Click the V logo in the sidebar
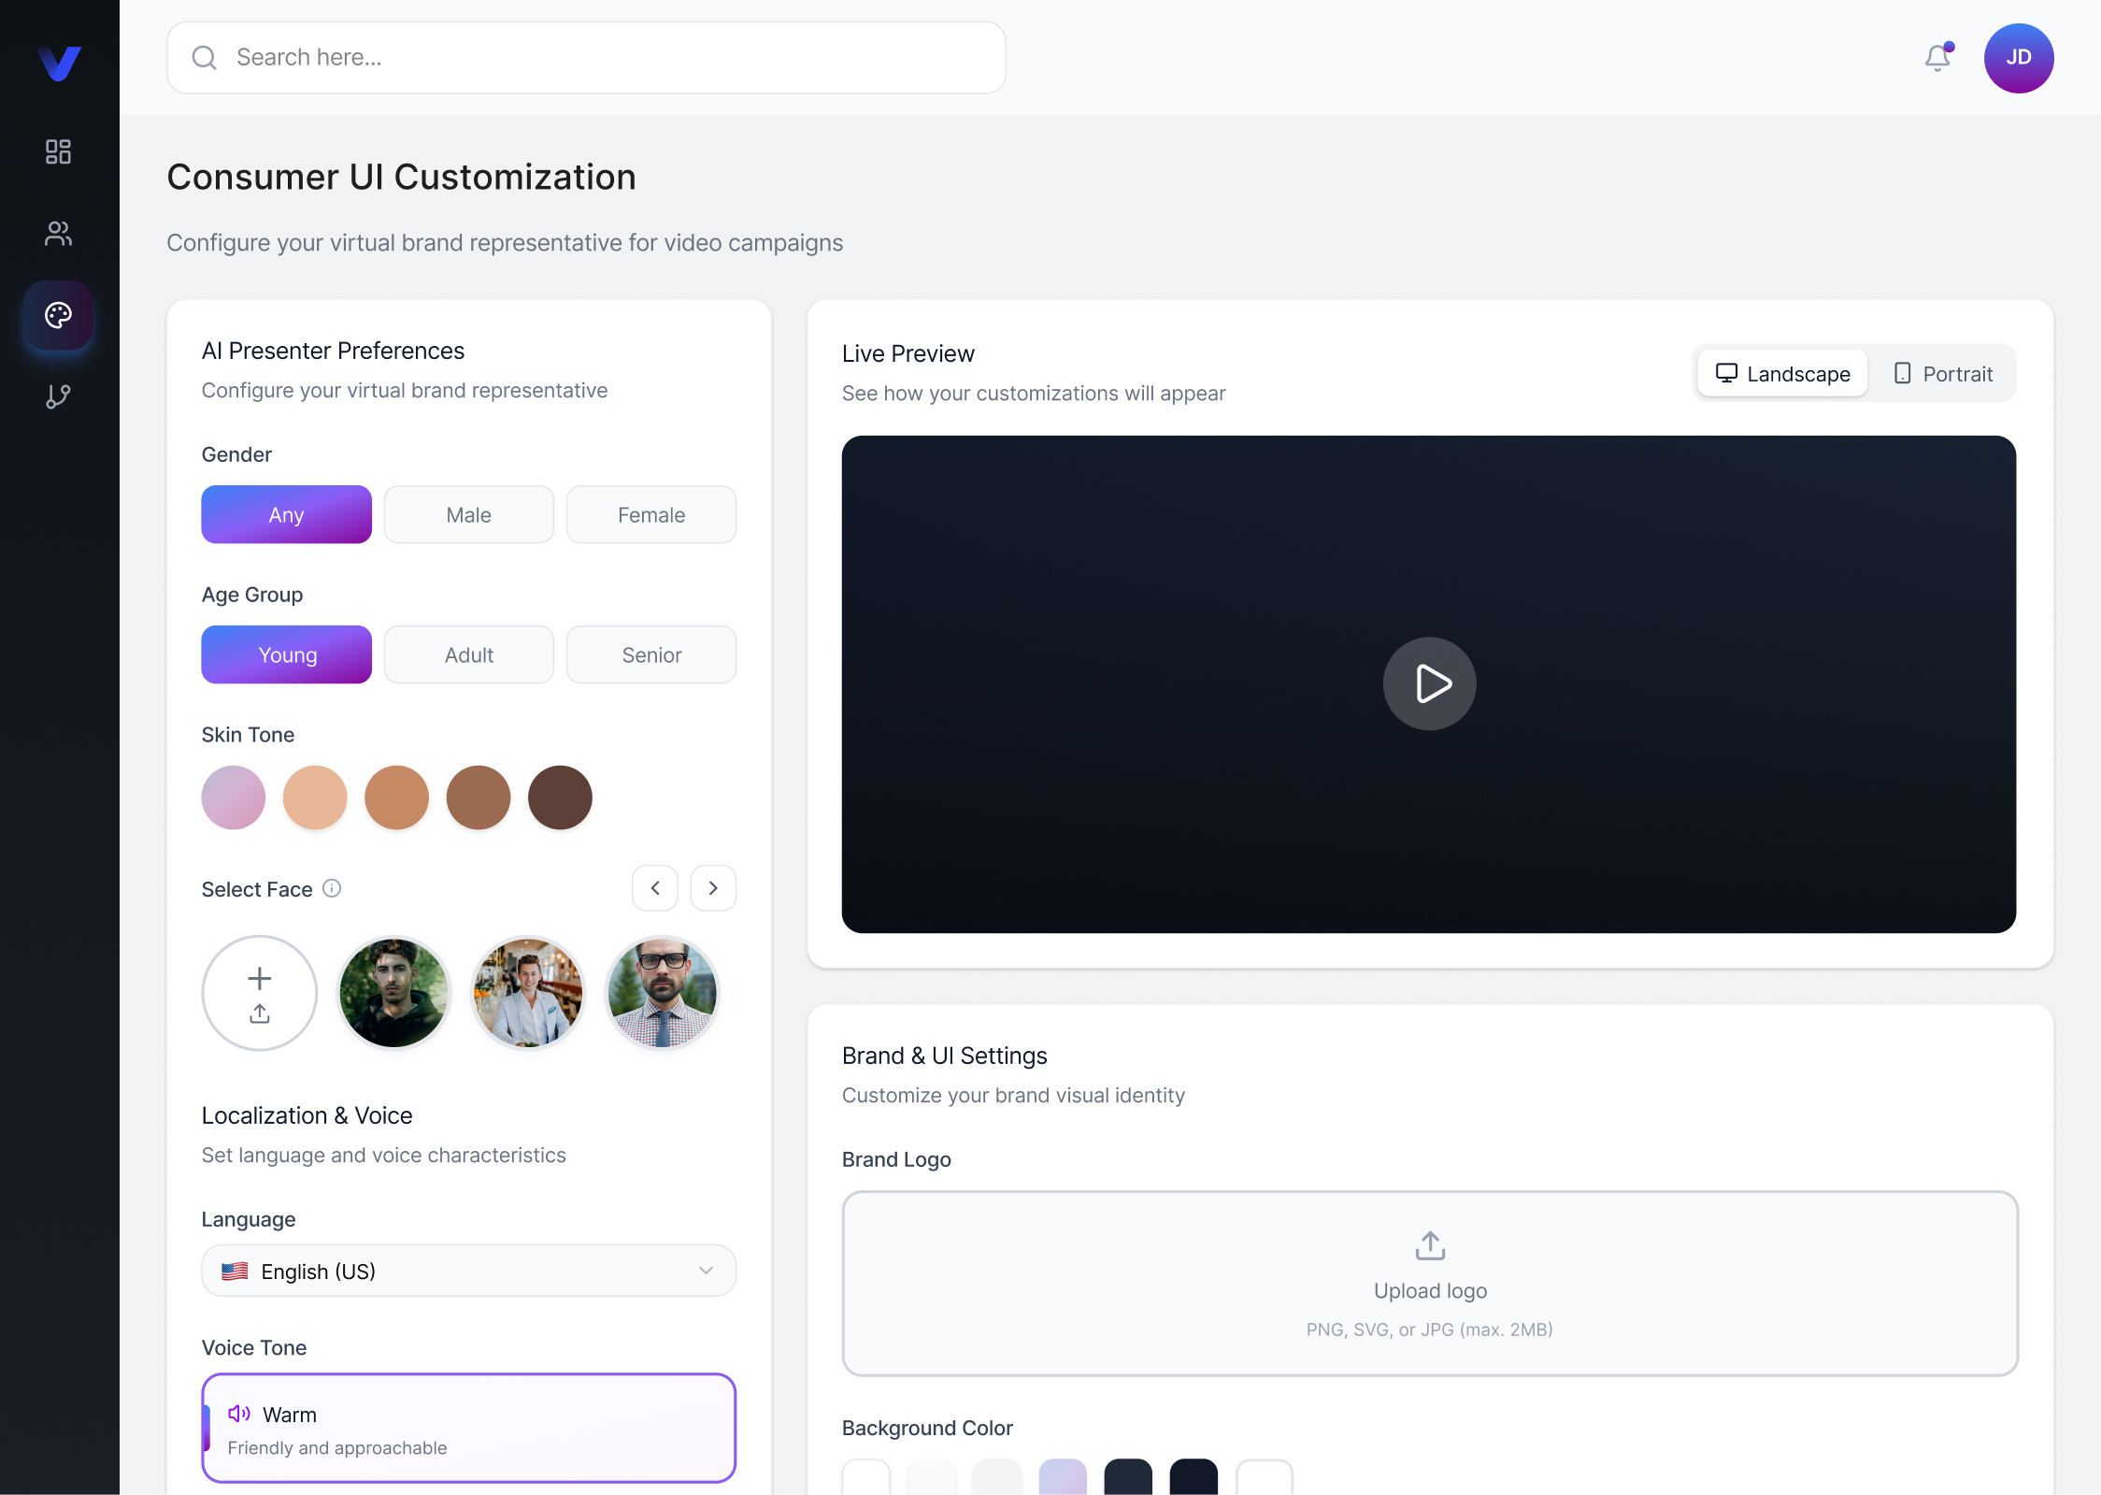This screenshot has height=1495, width=2101. coord(59,63)
